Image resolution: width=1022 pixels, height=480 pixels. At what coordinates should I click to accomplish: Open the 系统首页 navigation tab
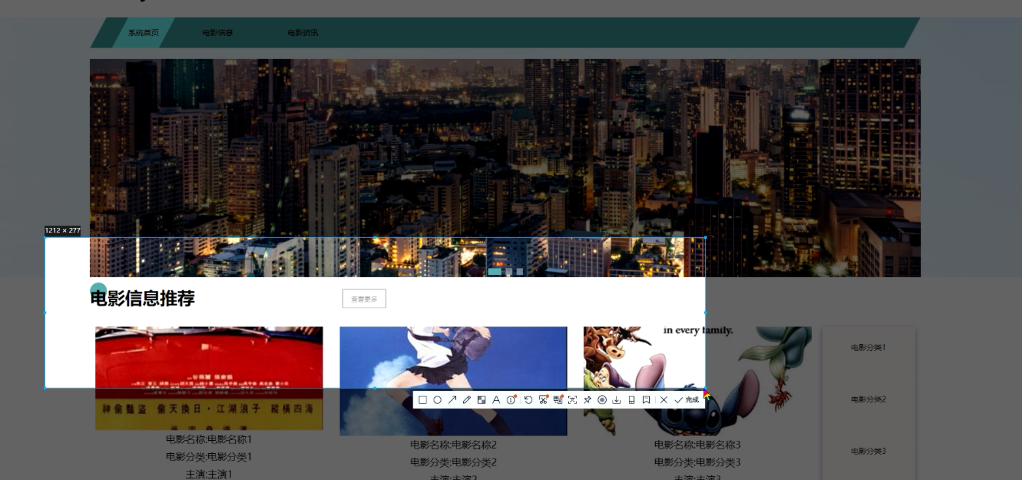tap(143, 33)
